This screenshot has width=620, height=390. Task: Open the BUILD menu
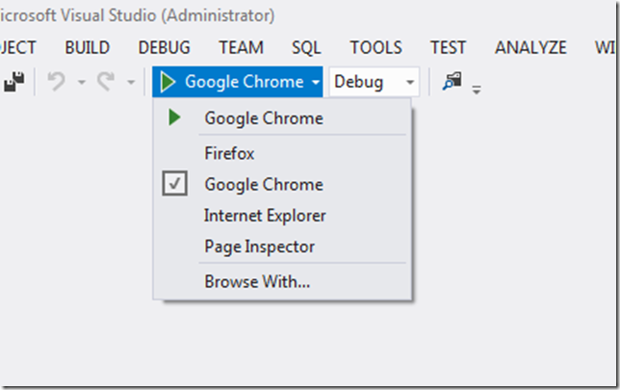(87, 47)
